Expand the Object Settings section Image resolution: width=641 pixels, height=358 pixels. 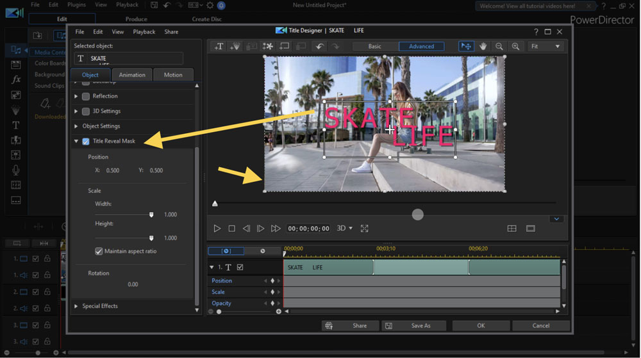point(76,126)
